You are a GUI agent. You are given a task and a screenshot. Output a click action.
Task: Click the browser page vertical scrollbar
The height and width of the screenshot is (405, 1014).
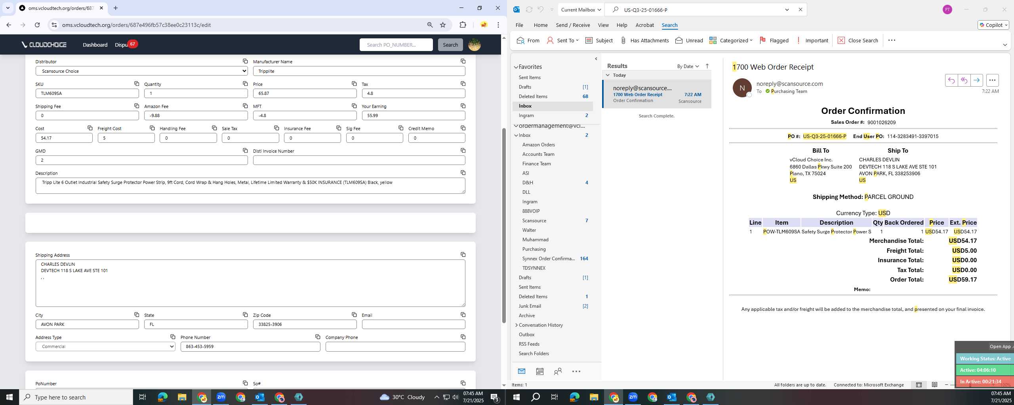(504, 225)
